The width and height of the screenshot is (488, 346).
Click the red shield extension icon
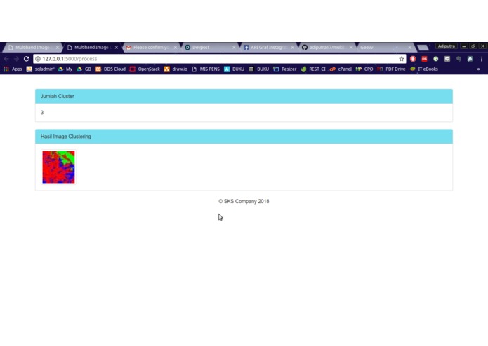tap(413, 59)
